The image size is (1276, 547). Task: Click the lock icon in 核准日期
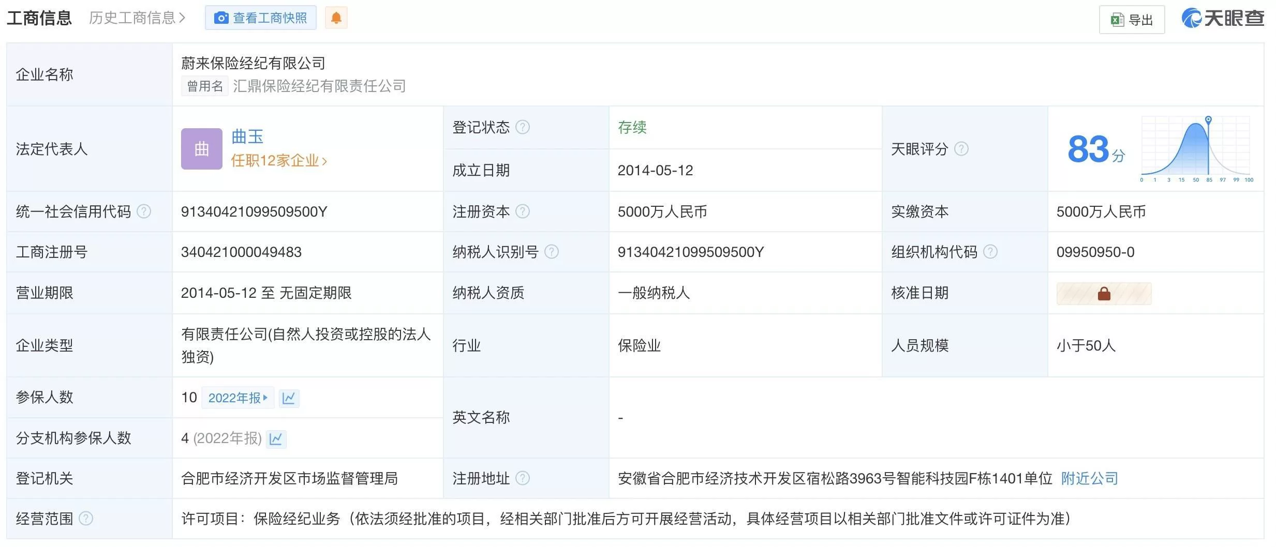pyautogui.click(x=1104, y=294)
